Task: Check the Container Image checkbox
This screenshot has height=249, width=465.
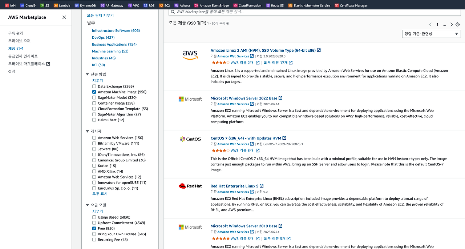Action: coord(94,103)
